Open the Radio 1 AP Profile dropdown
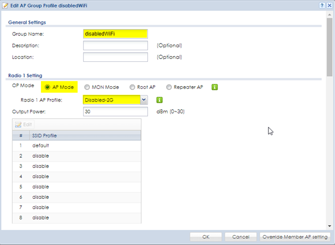 point(144,100)
